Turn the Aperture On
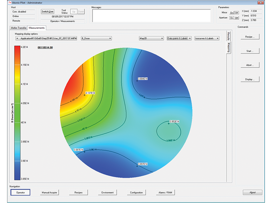The image size is (271, 203). pyautogui.click(x=232, y=18)
